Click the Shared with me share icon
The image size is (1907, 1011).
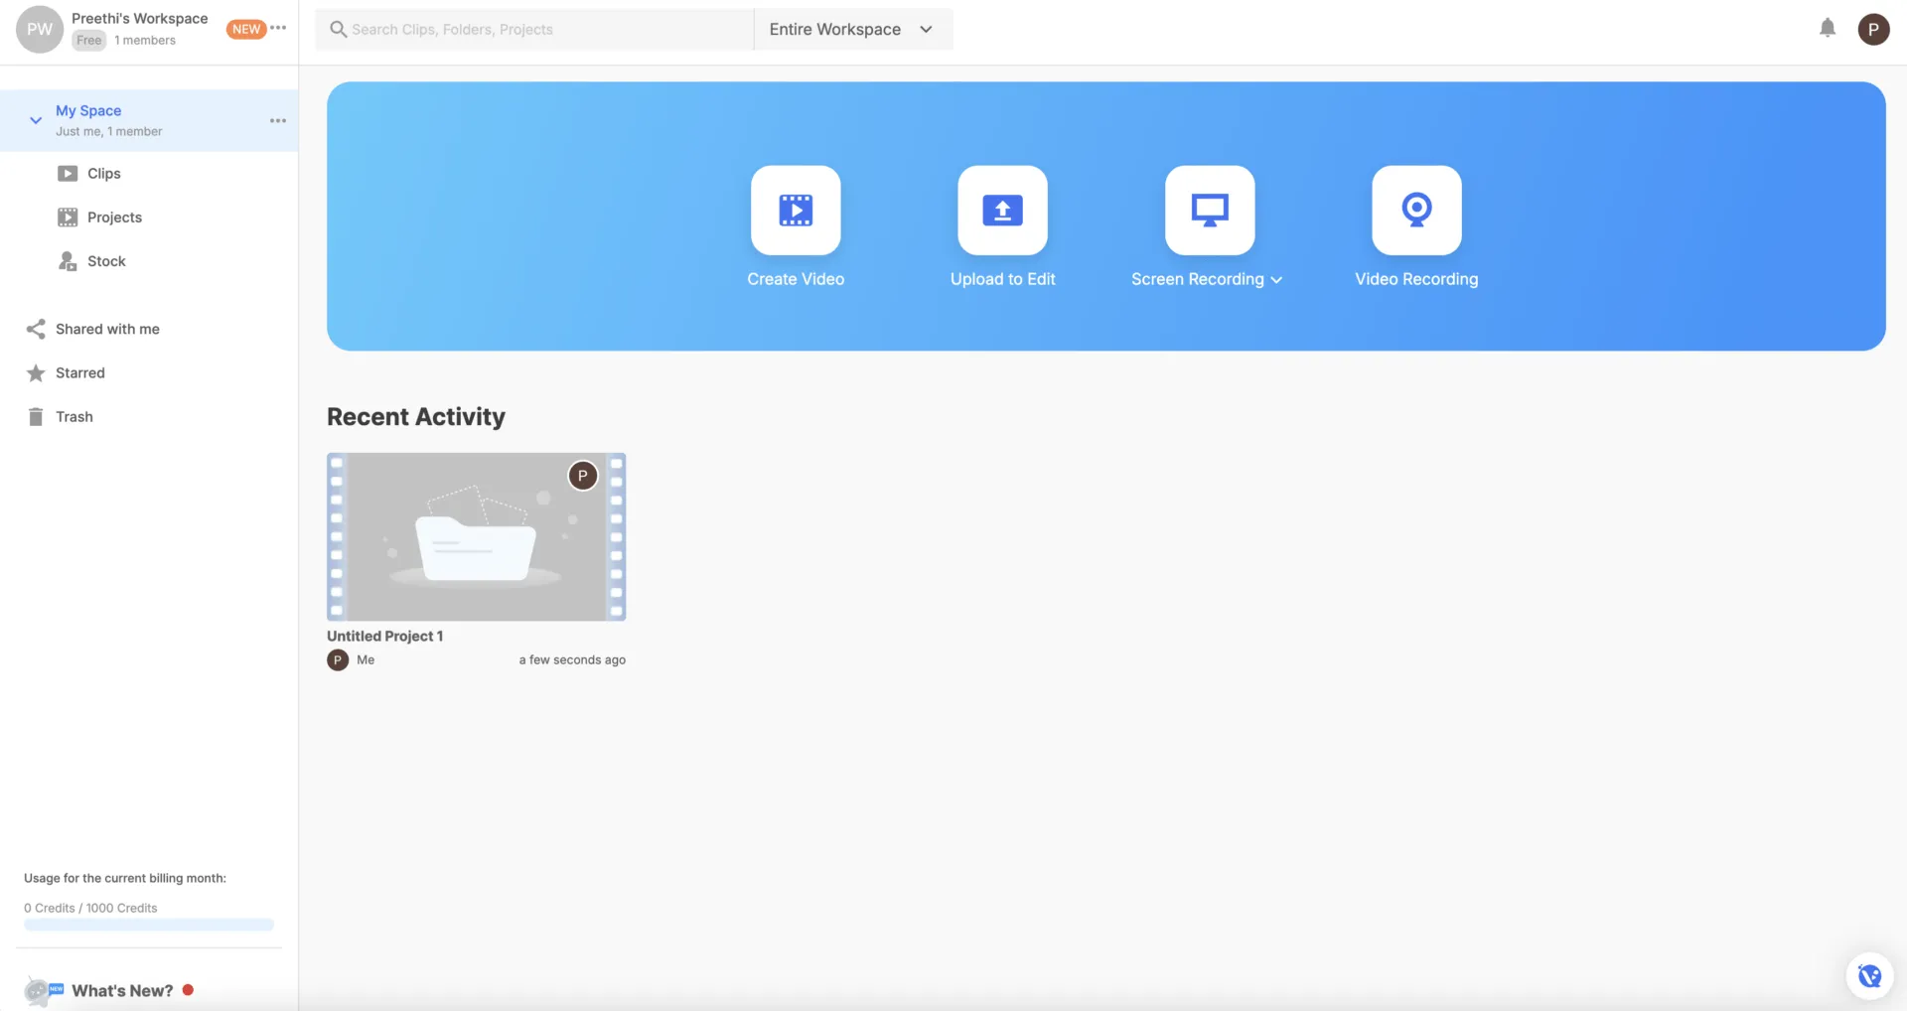point(36,329)
